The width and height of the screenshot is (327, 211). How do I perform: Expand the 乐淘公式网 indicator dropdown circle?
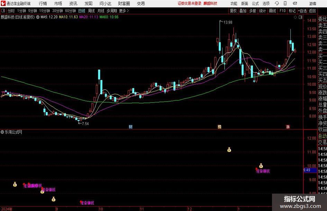tap(2, 132)
